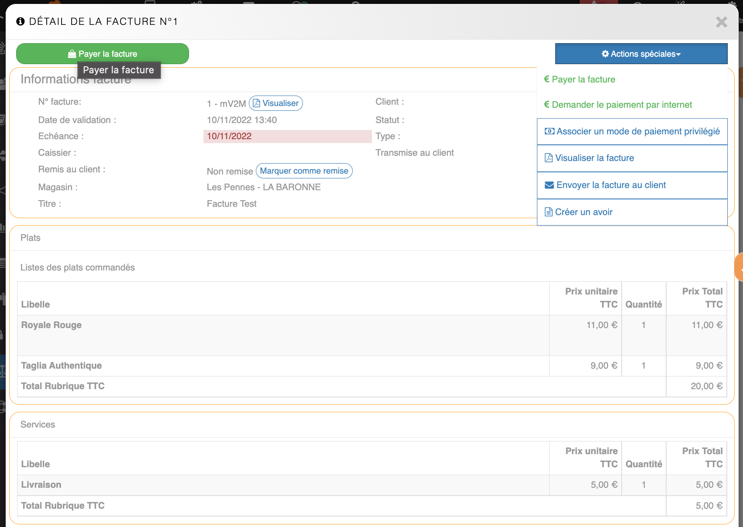Screen dimensions: 743x527
Task: Click the shopping bag icon on the green button
Action: click(72, 54)
